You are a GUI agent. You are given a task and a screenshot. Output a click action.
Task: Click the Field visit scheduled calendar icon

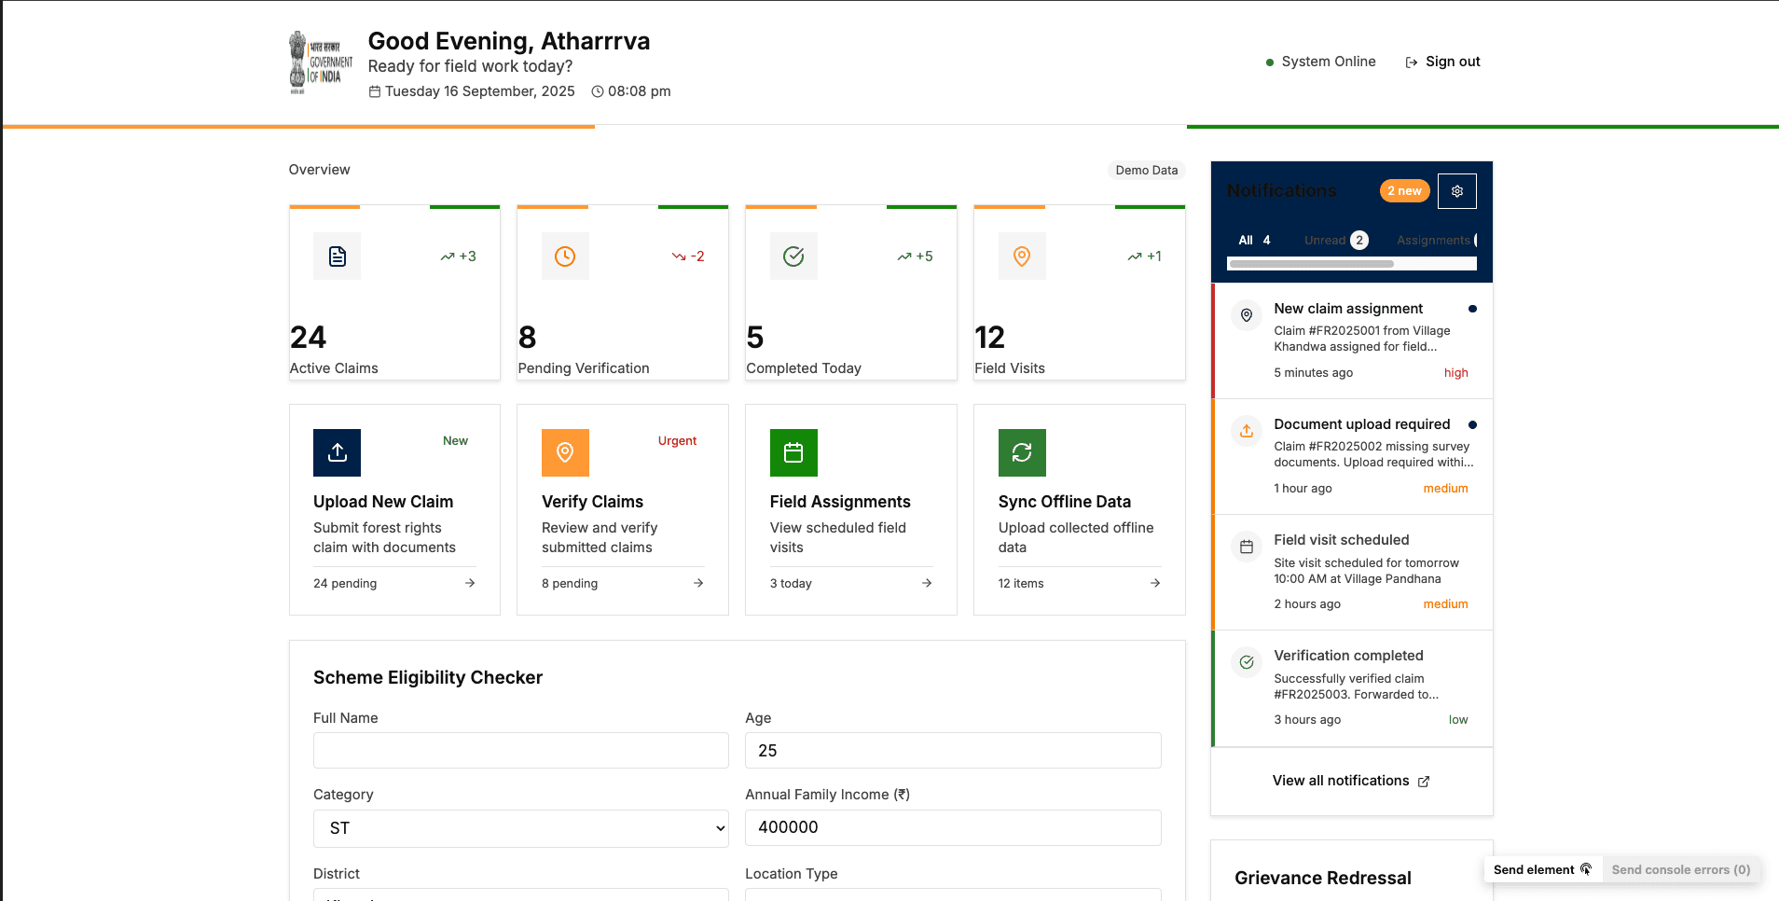[x=1247, y=547]
